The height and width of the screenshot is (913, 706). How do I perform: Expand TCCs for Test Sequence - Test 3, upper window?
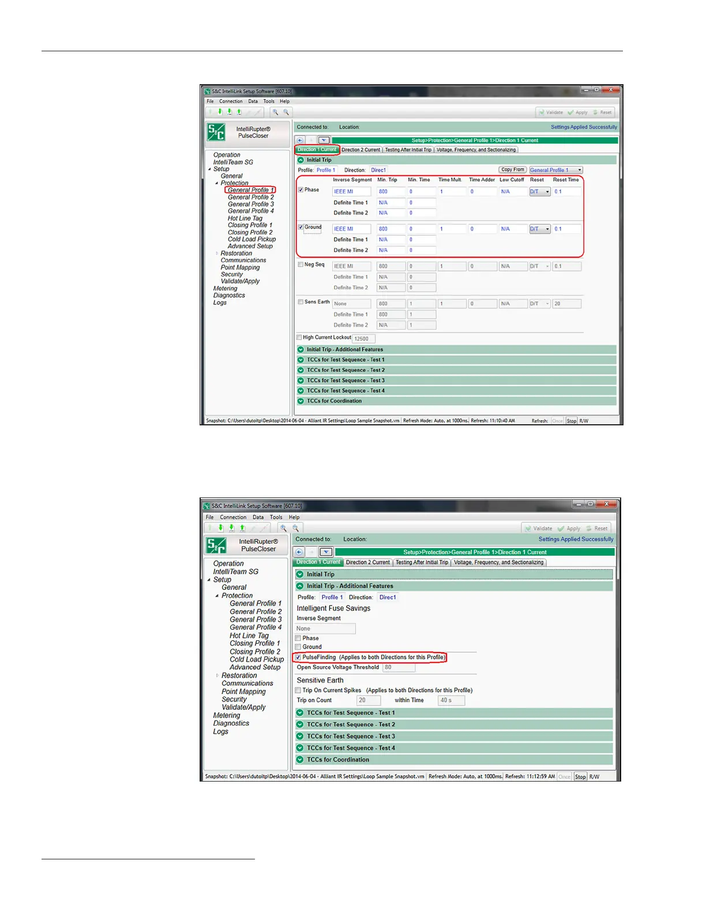[301, 380]
